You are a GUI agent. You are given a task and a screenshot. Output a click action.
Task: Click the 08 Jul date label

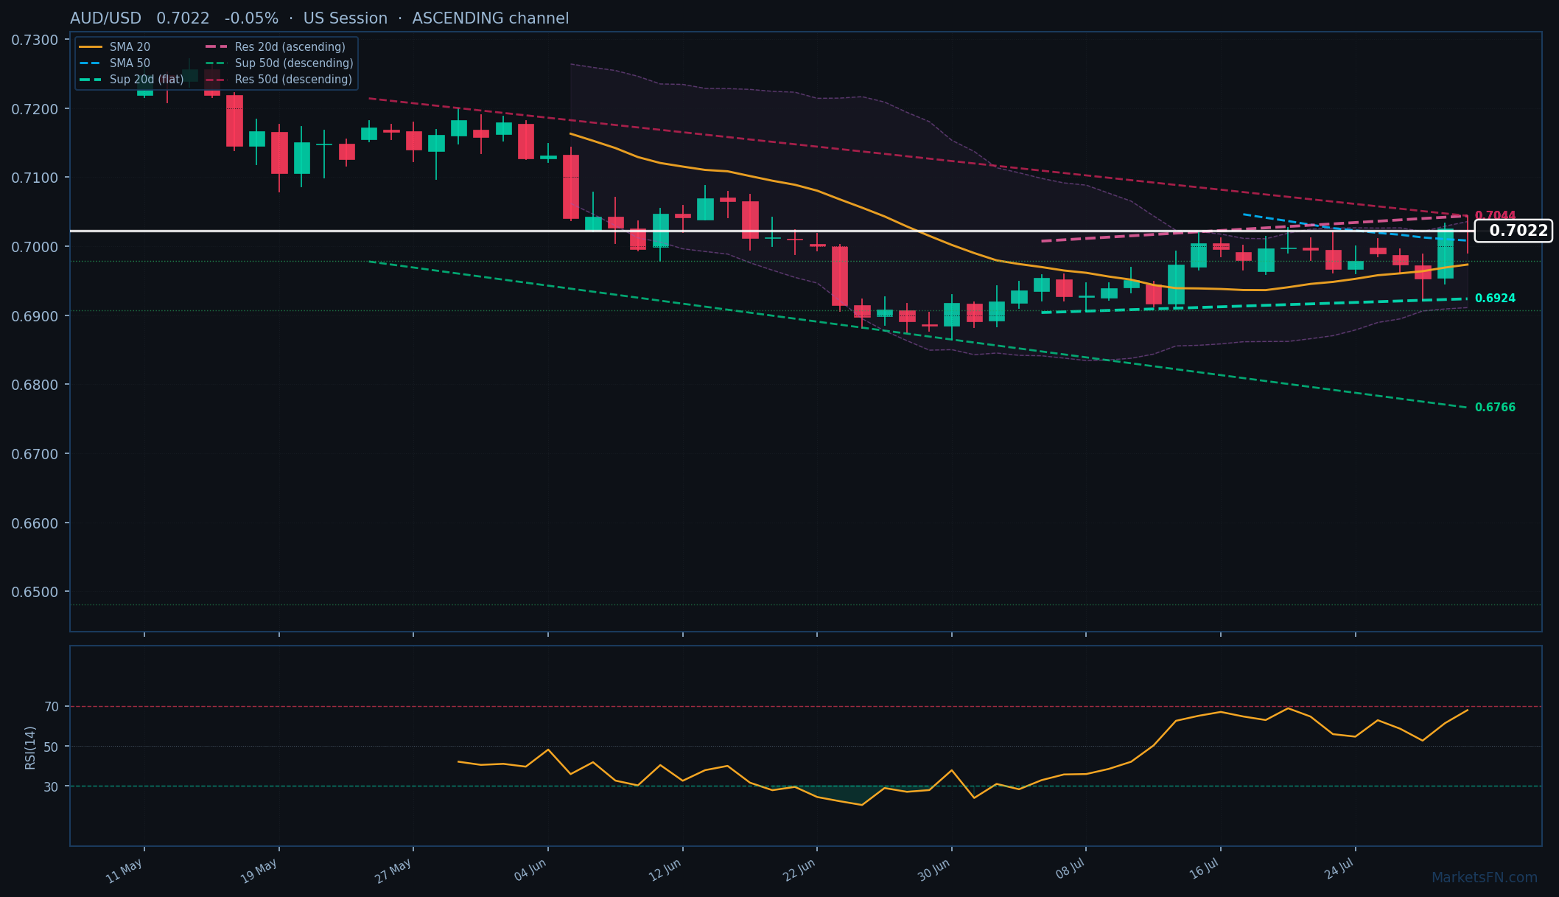1070,870
